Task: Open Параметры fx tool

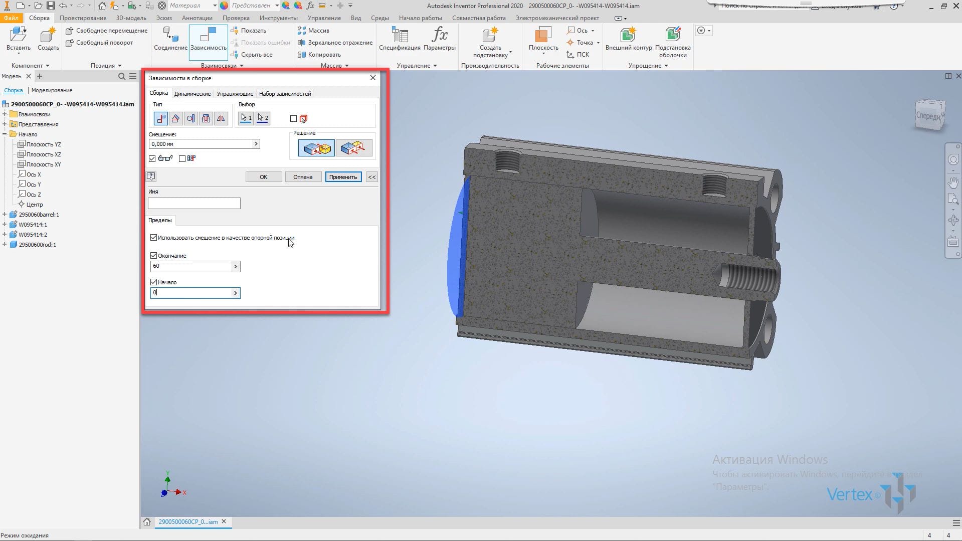Action: [440, 39]
